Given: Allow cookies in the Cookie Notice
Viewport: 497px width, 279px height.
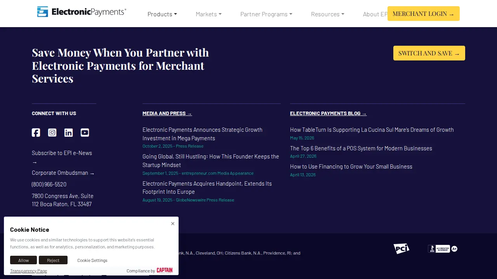Looking at the screenshot, I should pyautogui.click(x=23, y=260).
